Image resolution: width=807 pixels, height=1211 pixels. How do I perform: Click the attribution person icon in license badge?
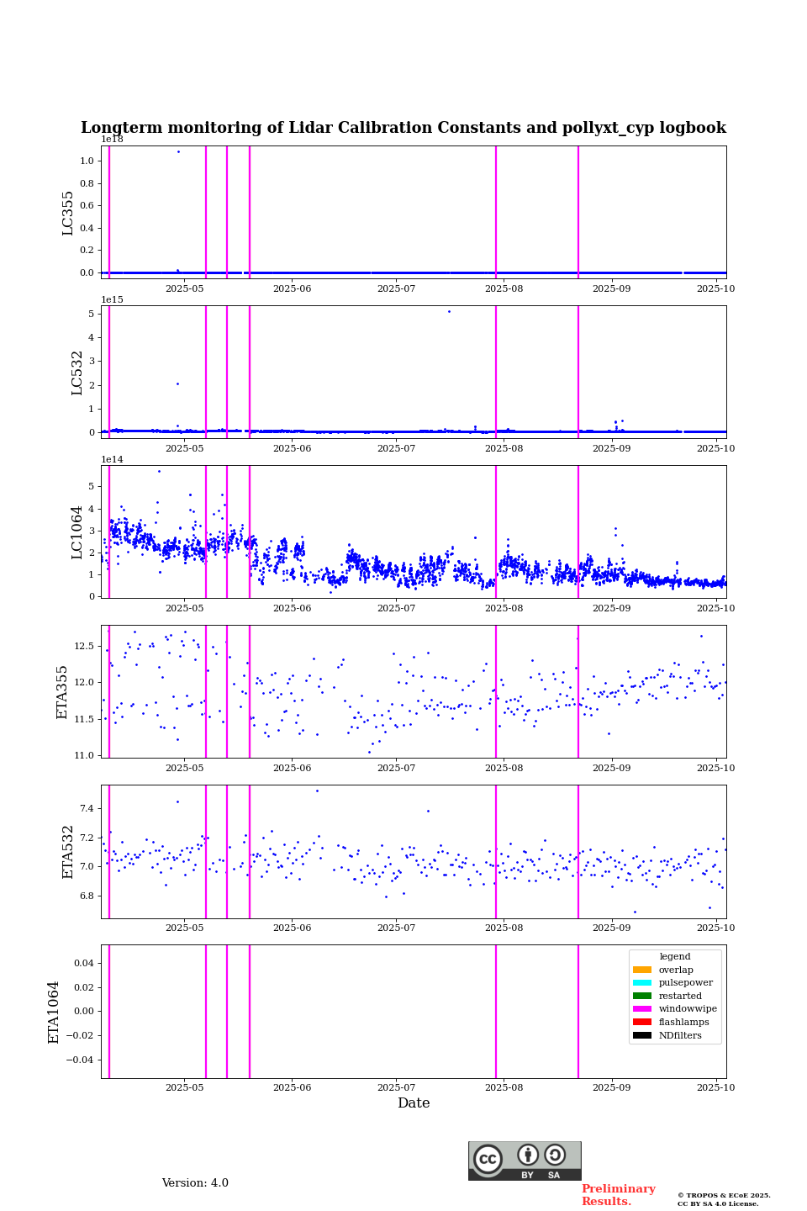point(528,1155)
